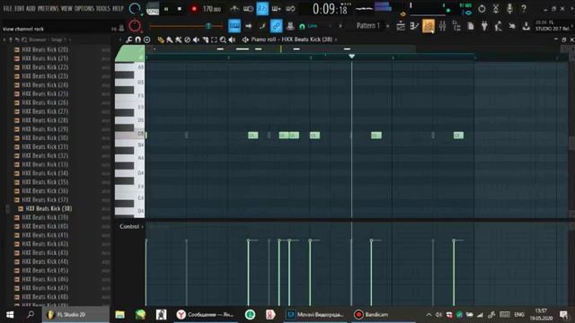
Task: Select the Draw pencil tool in piano roll
Action: click(161, 39)
